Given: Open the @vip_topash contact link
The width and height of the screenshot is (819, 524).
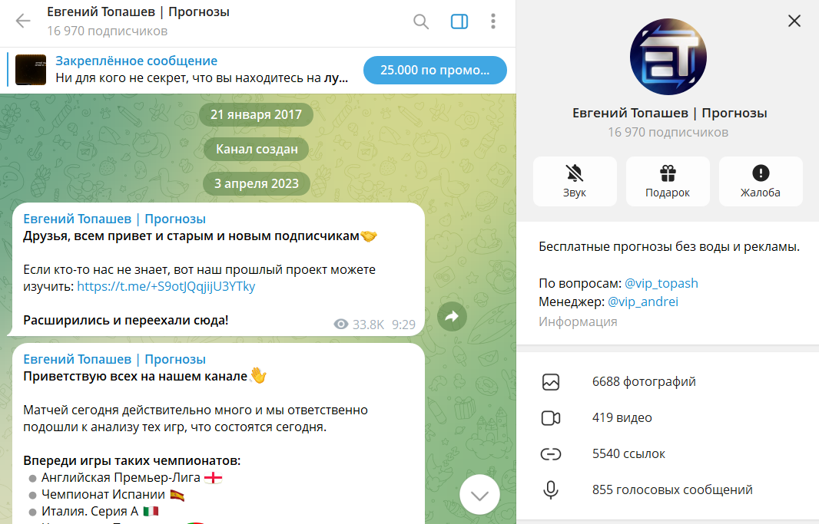Looking at the screenshot, I should (661, 283).
